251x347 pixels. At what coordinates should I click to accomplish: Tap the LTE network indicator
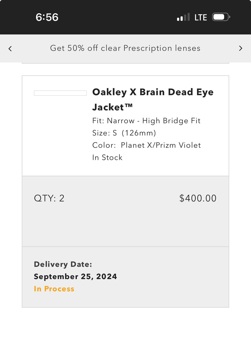tap(201, 17)
